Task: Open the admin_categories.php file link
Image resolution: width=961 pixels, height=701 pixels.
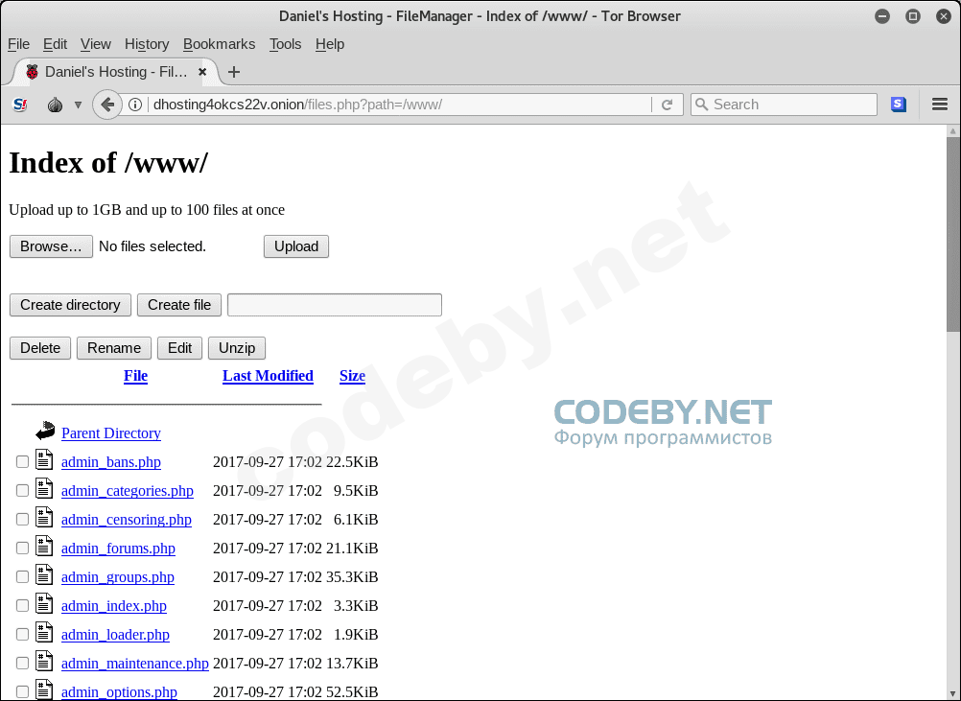Action: 127,491
